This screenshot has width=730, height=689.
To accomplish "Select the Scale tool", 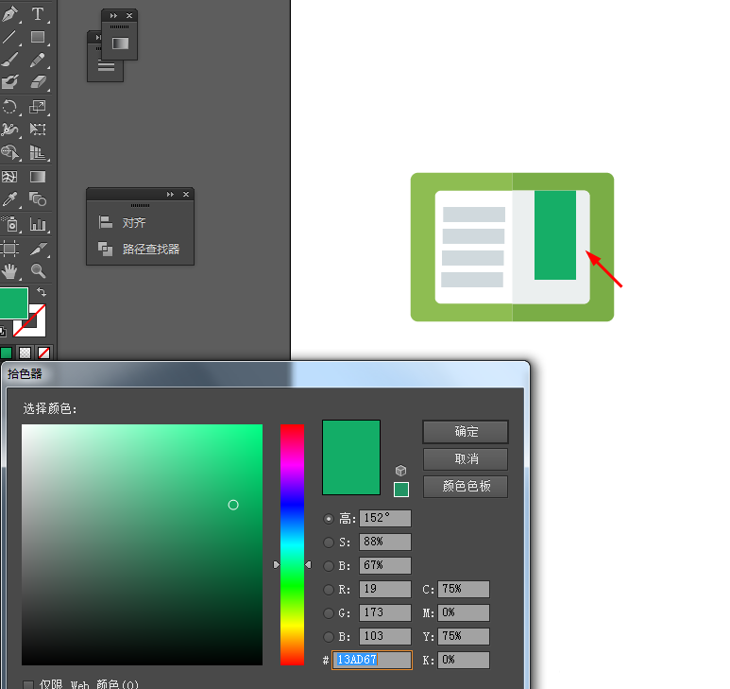I will point(38,107).
